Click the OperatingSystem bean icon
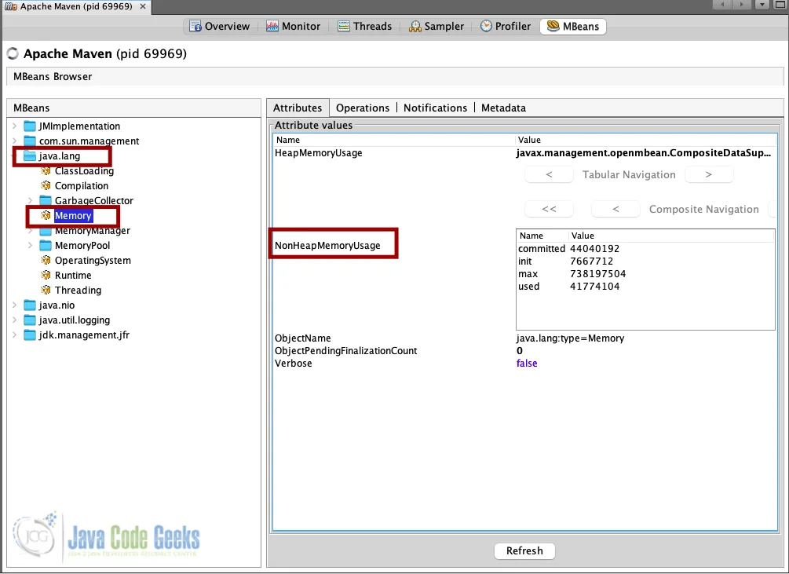This screenshot has height=574, width=789. pyautogui.click(x=46, y=260)
